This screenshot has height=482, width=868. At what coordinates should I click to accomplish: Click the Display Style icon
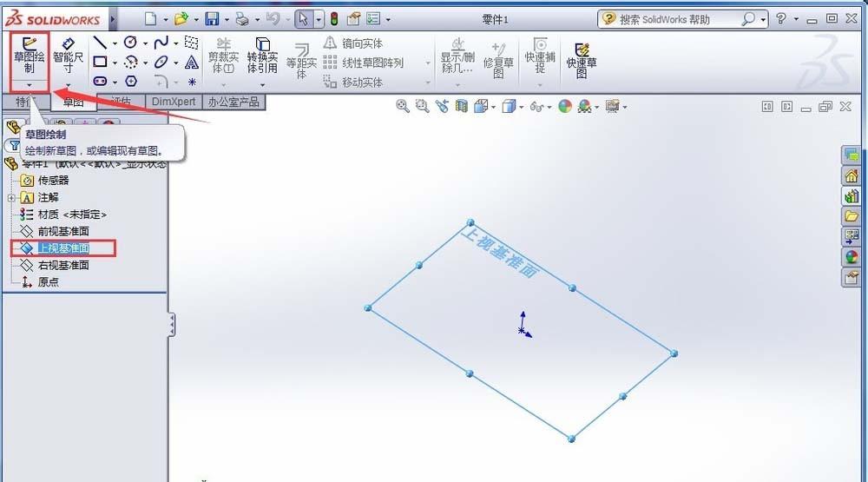508,106
